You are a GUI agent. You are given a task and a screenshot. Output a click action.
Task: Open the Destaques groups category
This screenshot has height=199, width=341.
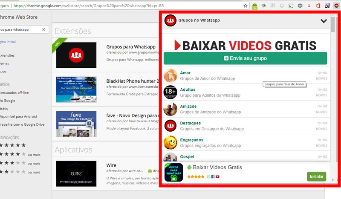pyautogui.click(x=246, y=126)
